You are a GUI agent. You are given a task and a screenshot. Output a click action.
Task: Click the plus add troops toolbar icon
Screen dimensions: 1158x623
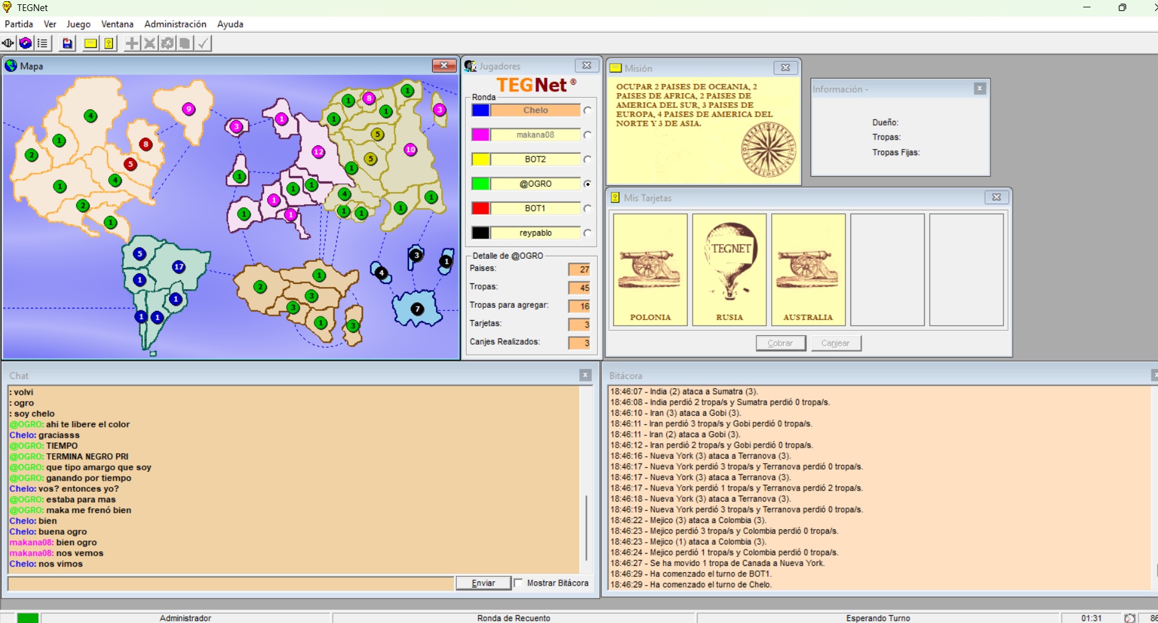tap(131, 44)
